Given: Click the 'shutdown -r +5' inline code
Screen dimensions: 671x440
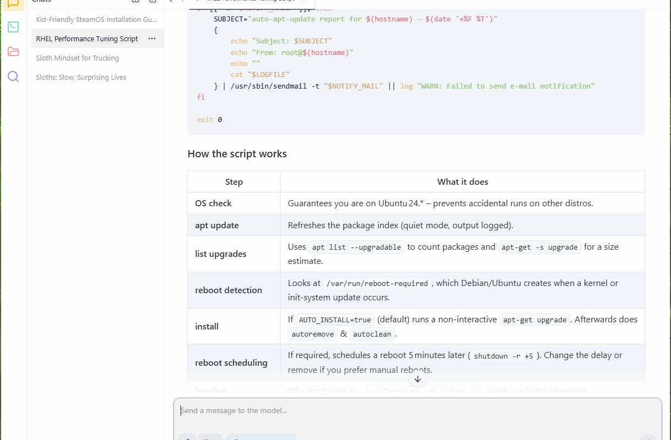Looking at the screenshot, I should [x=503, y=356].
